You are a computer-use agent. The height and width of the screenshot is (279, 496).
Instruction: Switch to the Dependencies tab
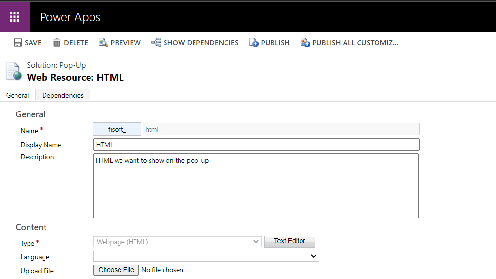tap(62, 95)
